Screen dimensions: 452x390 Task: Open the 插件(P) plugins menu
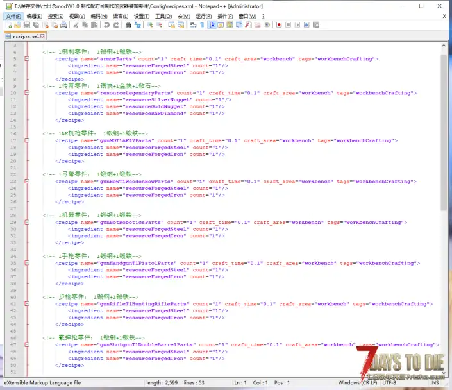[x=225, y=17]
